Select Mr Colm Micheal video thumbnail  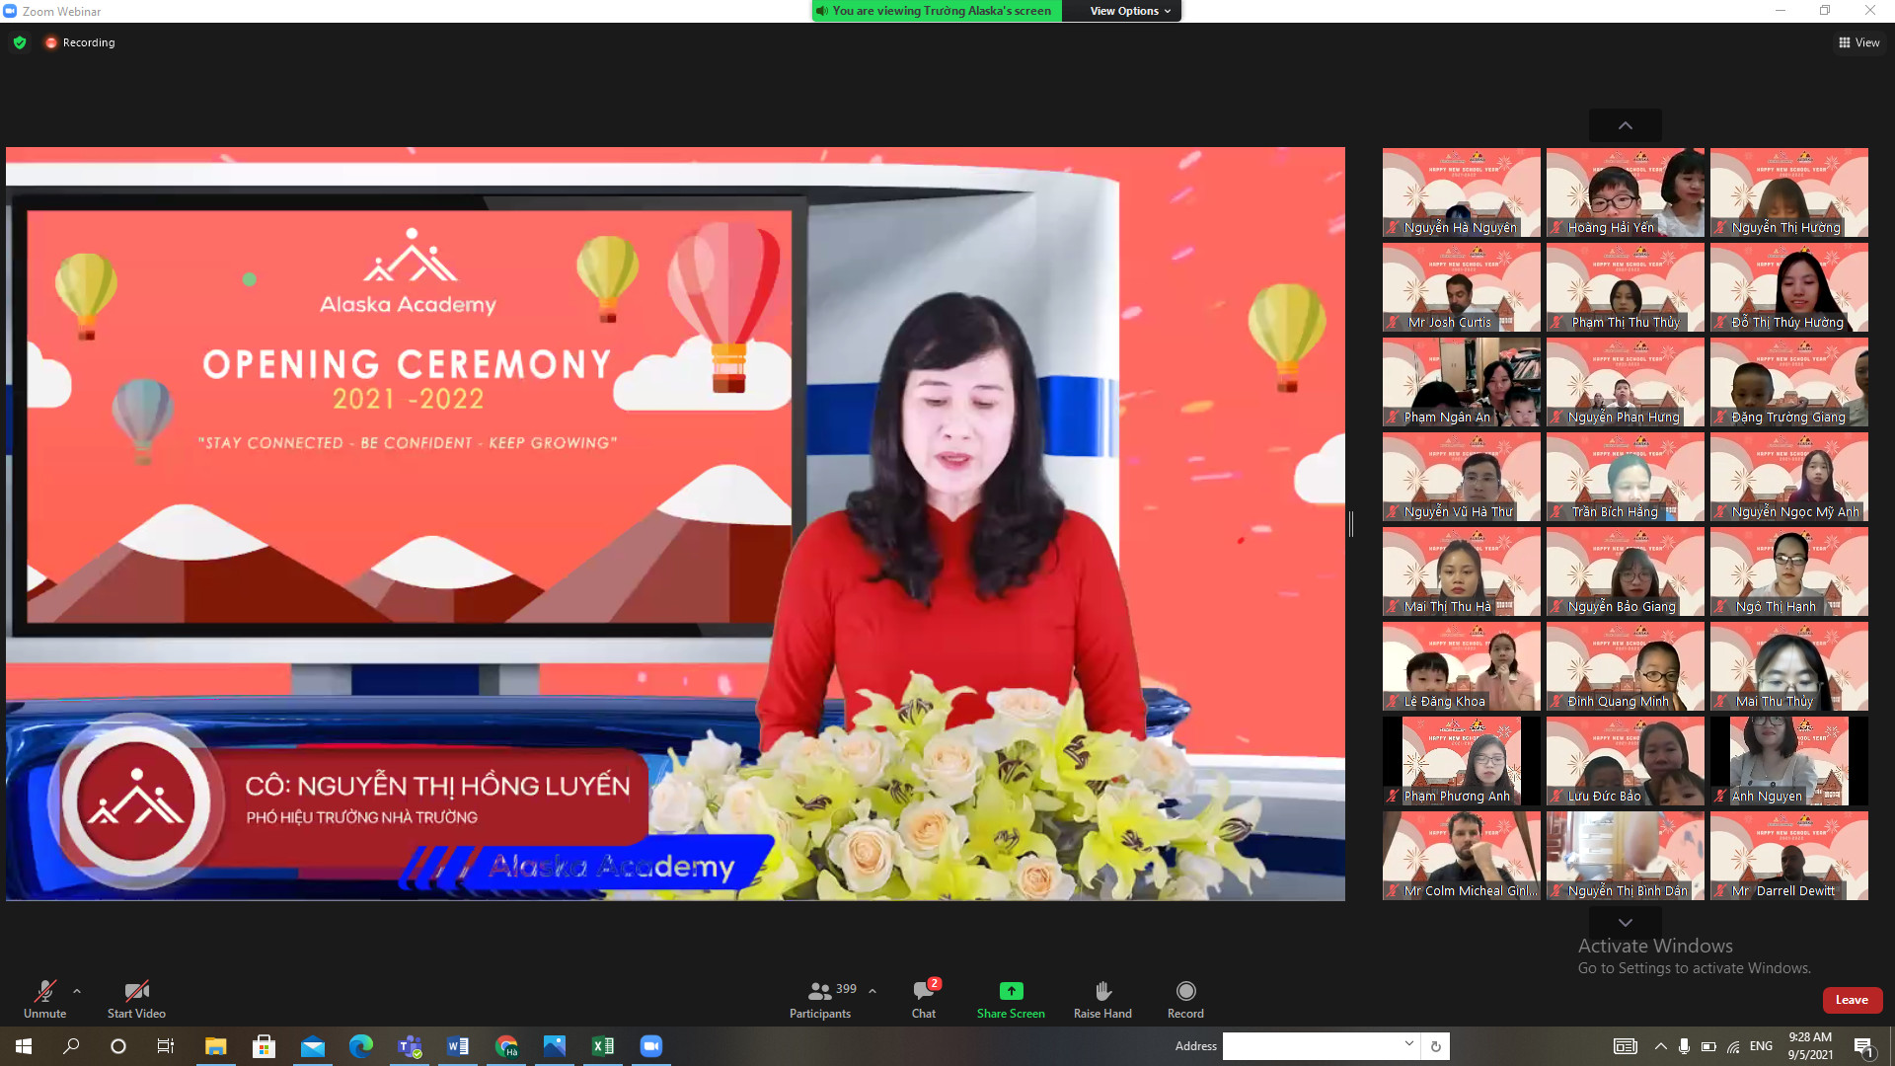[1462, 856]
